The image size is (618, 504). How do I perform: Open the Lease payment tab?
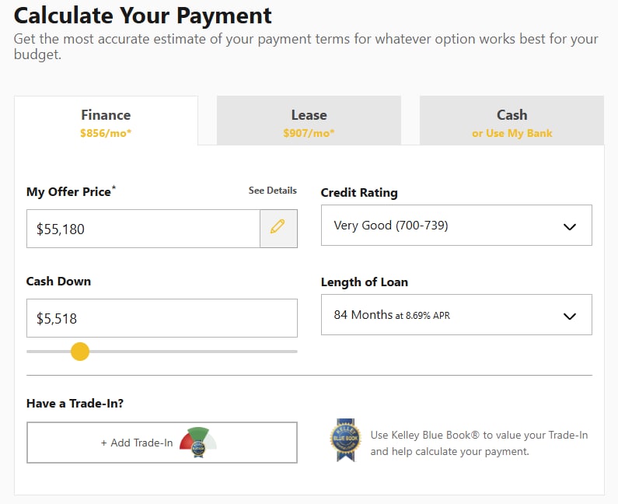coord(309,121)
